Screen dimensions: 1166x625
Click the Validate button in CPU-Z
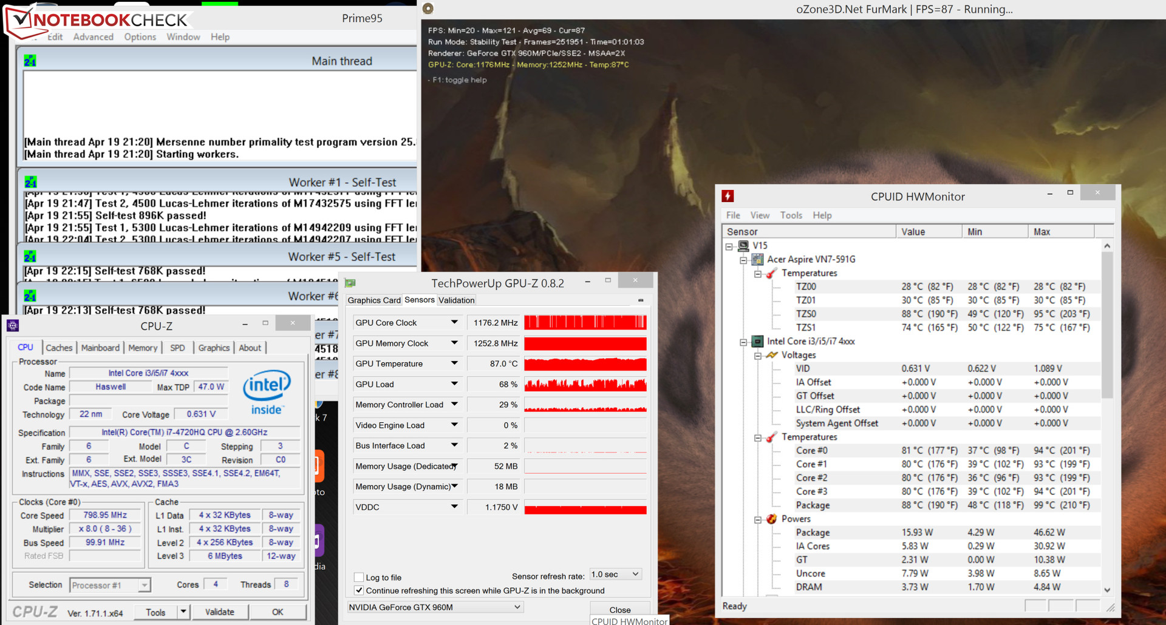coord(220,612)
